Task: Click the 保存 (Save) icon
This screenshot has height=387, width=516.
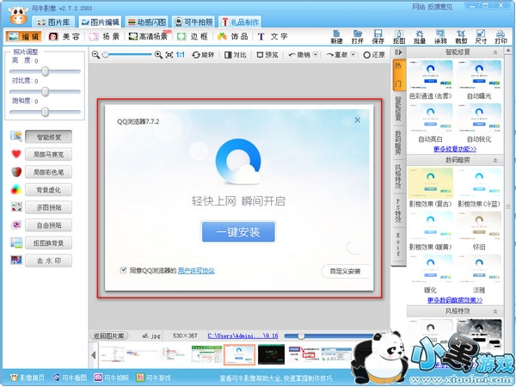Action: click(x=378, y=37)
